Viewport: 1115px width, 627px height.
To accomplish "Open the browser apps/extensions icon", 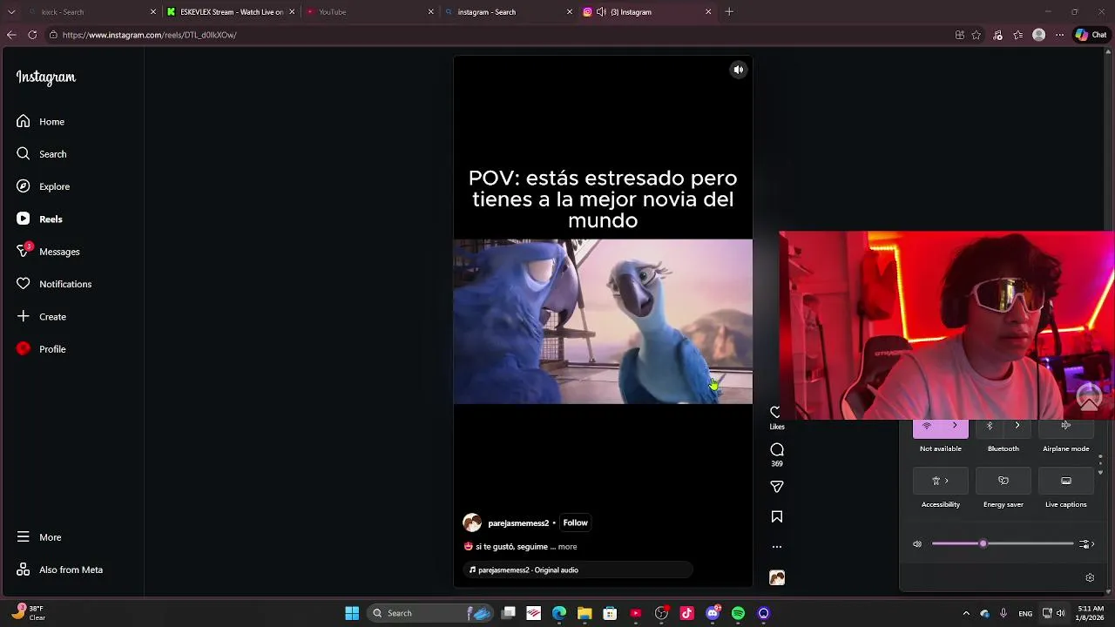I will pyautogui.click(x=959, y=35).
